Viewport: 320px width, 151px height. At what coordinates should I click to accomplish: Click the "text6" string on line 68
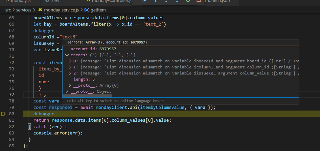coord(69,37)
